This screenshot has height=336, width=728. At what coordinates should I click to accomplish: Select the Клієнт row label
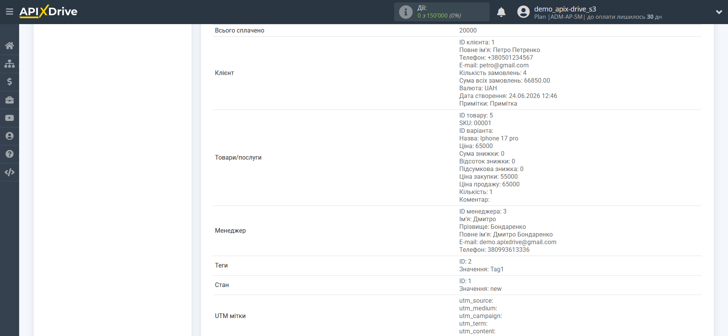224,73
